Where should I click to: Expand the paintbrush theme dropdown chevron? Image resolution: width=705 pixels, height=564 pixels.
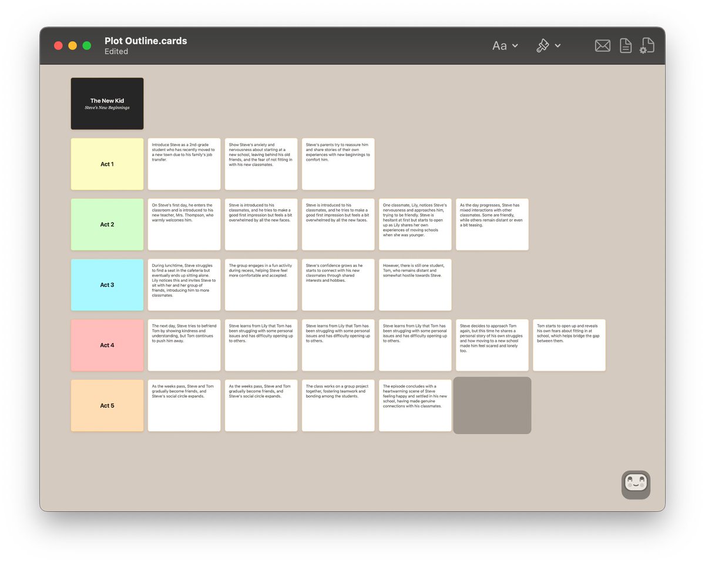click(558, 46)
